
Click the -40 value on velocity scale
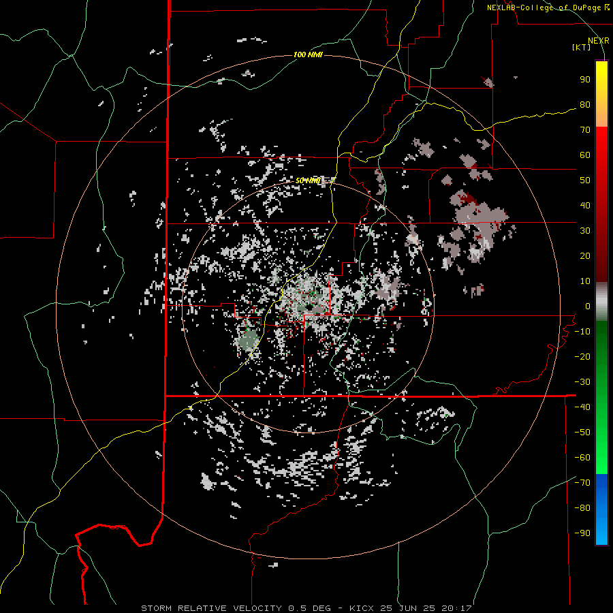582,407
